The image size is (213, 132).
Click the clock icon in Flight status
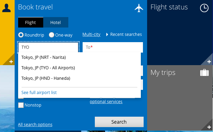coord(204,8)
